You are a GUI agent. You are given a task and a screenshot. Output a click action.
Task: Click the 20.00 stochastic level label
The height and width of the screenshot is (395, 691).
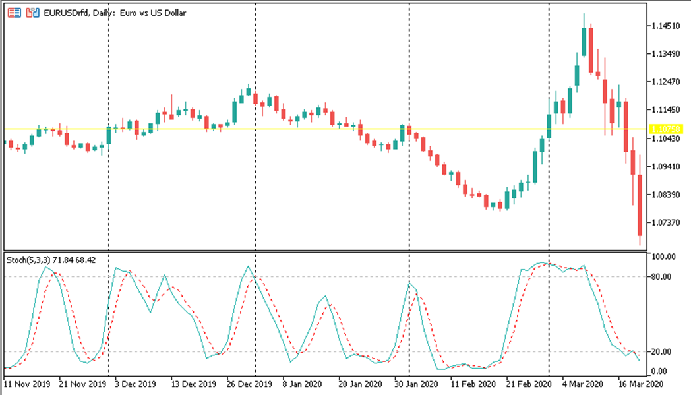pyautogui.click(x=662, y=351)
